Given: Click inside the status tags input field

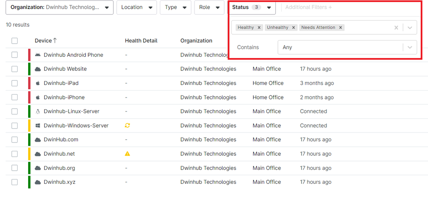Looking at the screenshot, I should (x=369, y=27).
